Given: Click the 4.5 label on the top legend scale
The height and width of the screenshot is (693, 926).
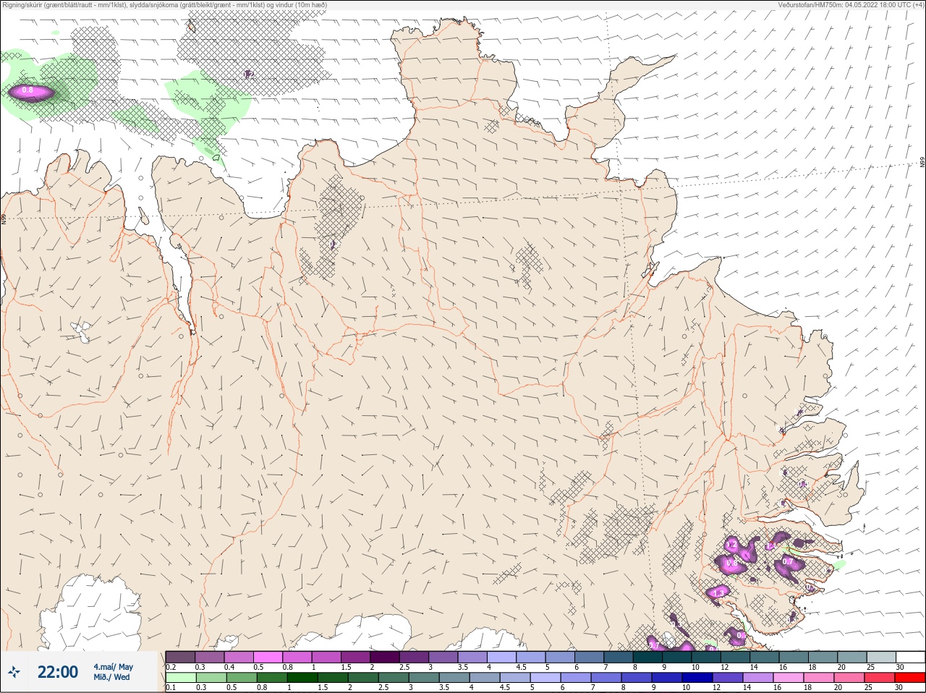Looking at the screenshot, I should (x=521, y=667).
